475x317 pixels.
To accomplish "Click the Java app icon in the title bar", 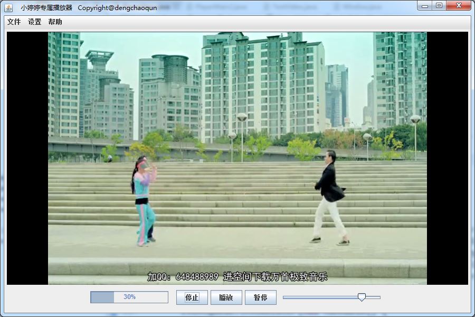I will [x=9, y=8].
